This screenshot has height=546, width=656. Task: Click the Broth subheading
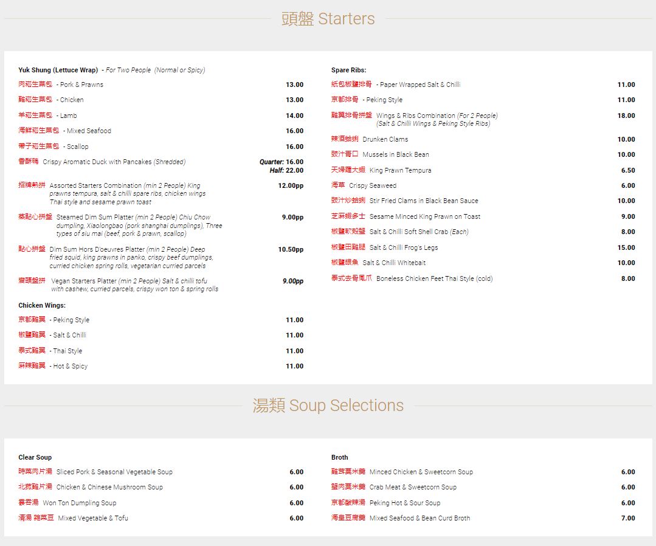[x=340, y=457]
